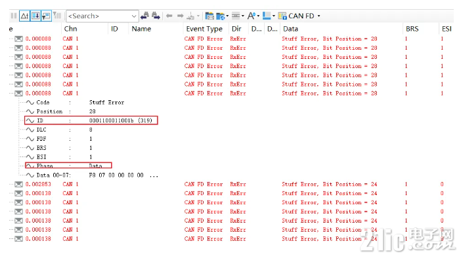Click 'Bit Position = 24' in 0.002853 row
Screen dimensions: 461x256
350,184
